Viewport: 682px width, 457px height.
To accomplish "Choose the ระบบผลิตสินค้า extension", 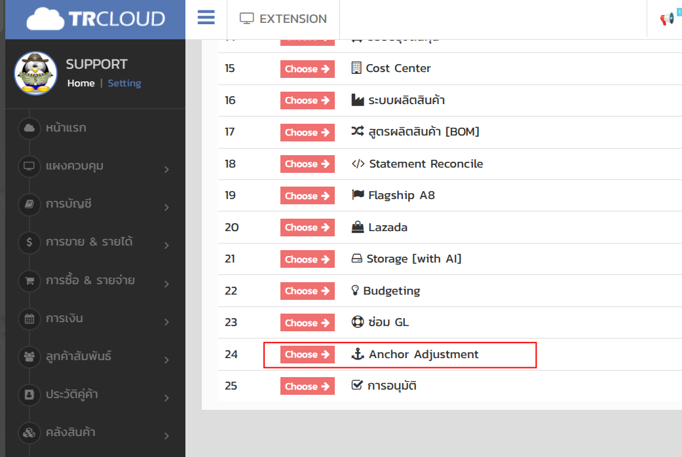I will (x=307, y=100).
